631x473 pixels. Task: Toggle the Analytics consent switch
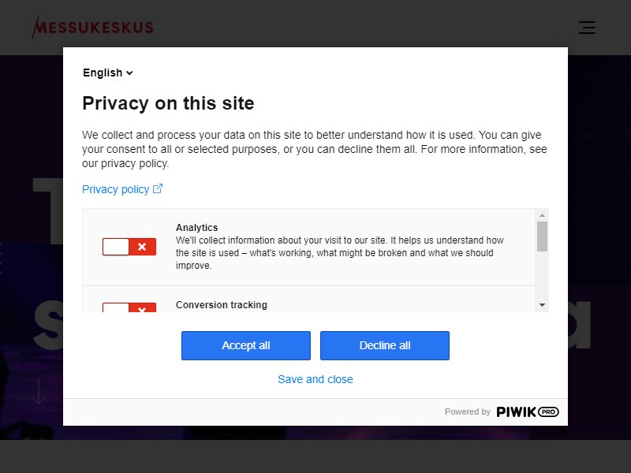click(x=129, y=247)
